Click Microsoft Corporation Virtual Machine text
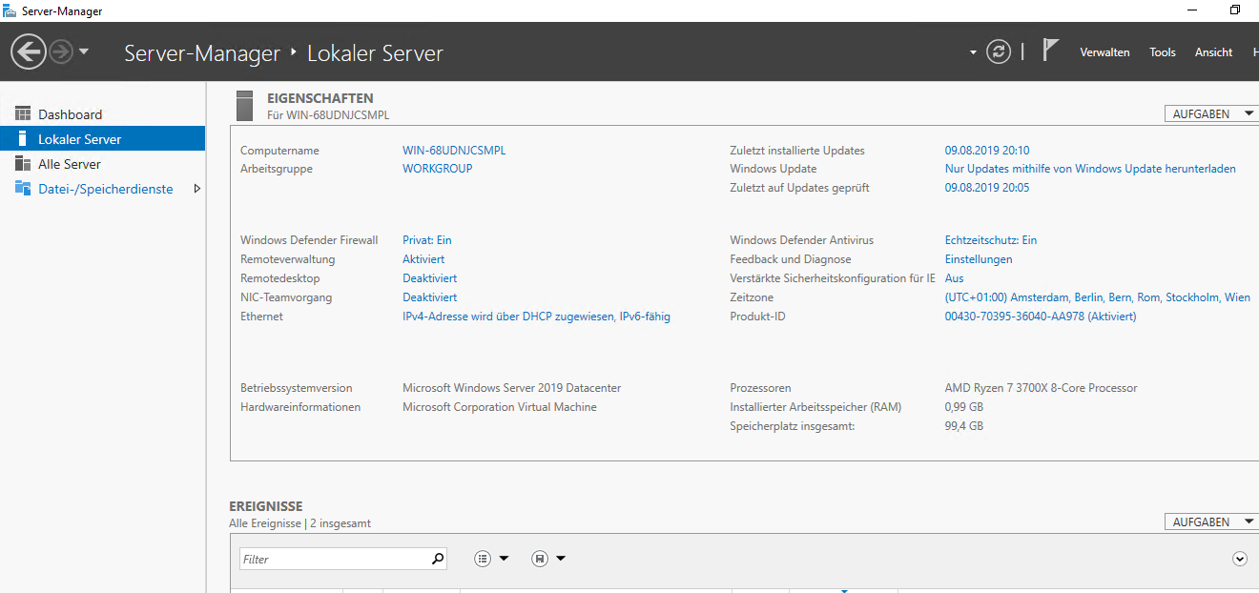The image size is (1259, 593). pos(500,407)
